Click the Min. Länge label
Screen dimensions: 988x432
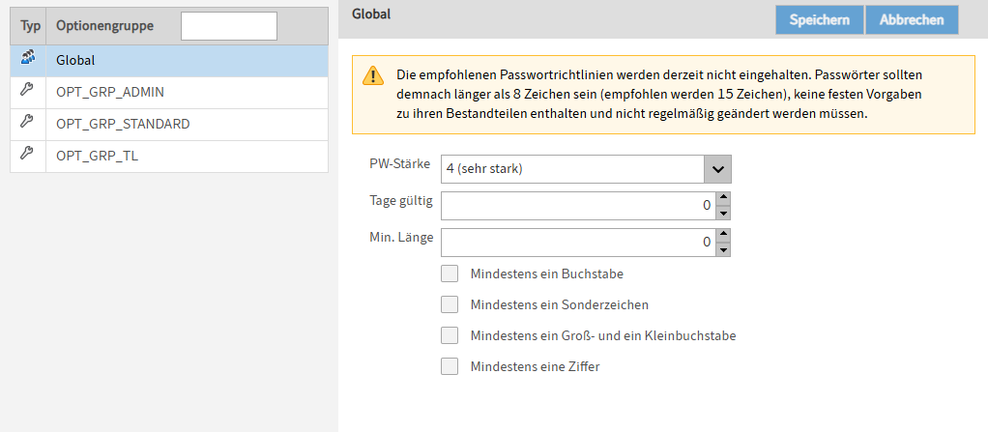(401, 238)
